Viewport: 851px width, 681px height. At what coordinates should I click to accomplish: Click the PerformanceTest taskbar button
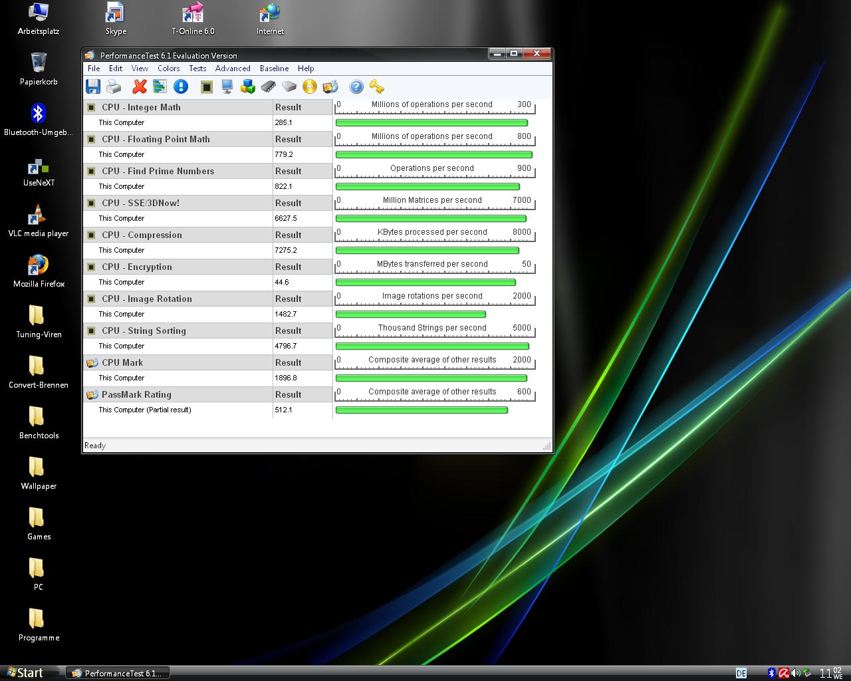point(117,673)
